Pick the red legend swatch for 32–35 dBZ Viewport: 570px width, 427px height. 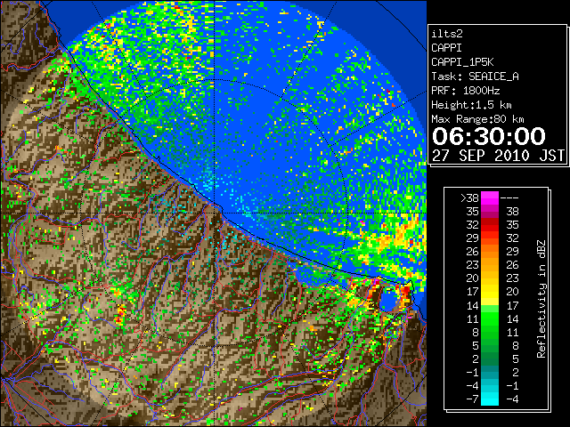(x=490, y=225)
